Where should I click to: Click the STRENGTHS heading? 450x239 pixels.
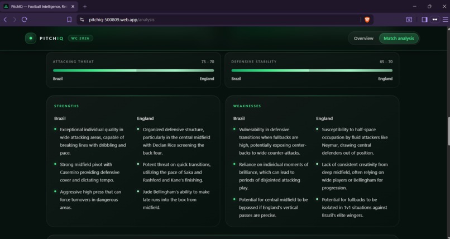coord(66,106)
